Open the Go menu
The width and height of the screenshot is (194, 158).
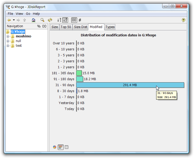click(x=28, y=14)
